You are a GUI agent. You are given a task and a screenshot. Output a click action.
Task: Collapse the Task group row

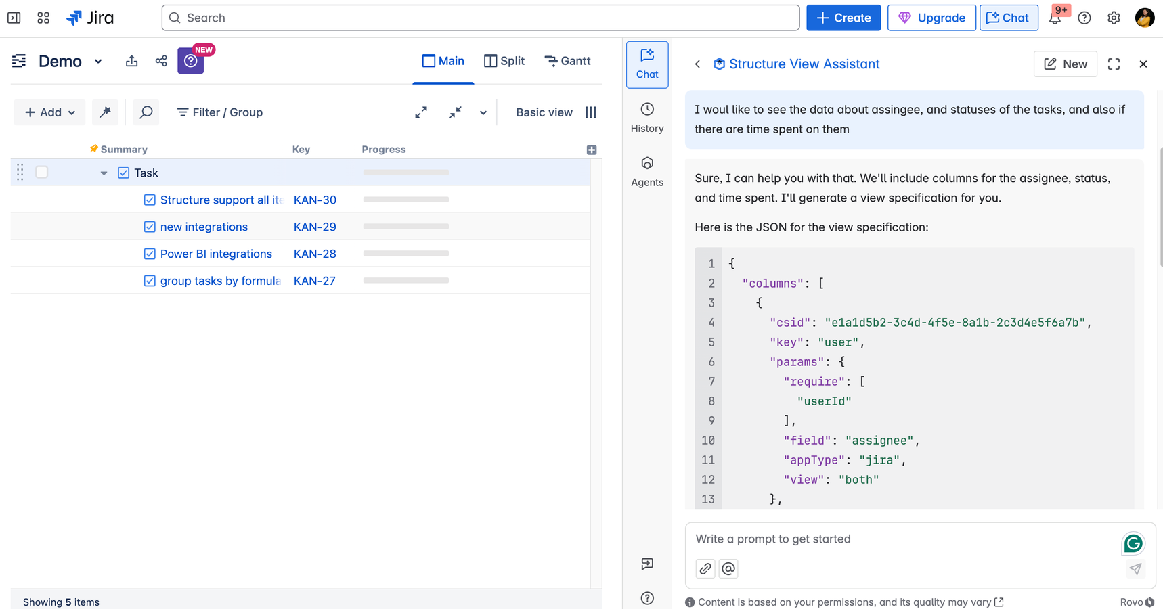tap(104, 173)
